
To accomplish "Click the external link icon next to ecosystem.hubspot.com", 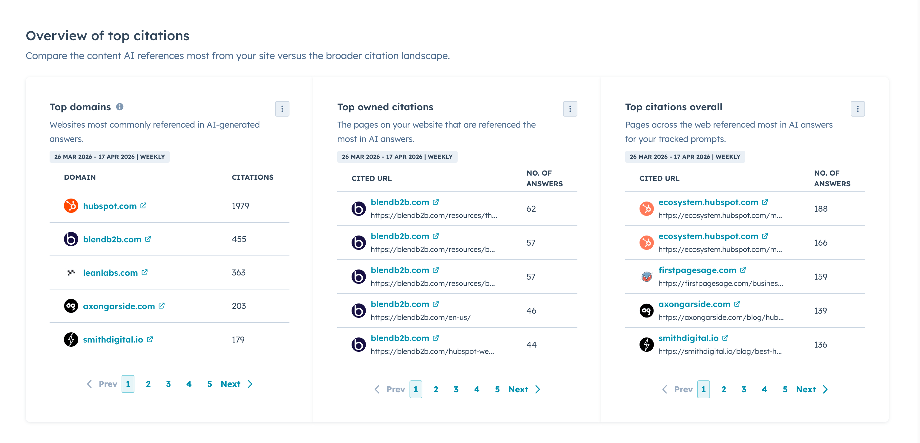I will click(x=765, y=202).
